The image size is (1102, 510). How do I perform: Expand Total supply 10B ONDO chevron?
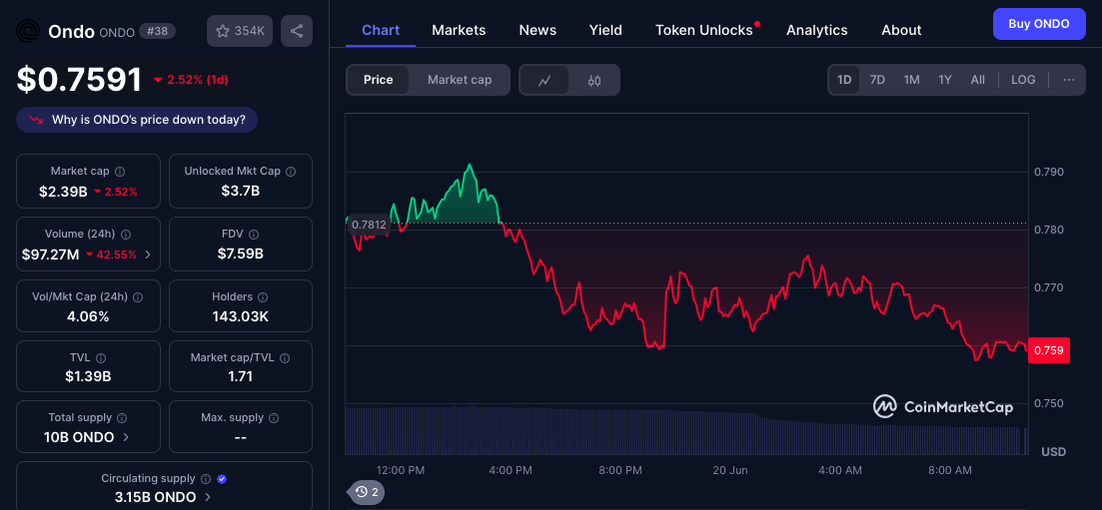click(x=126, y=437)
